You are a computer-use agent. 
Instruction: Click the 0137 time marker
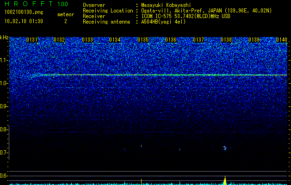click(x=198, y=40)
